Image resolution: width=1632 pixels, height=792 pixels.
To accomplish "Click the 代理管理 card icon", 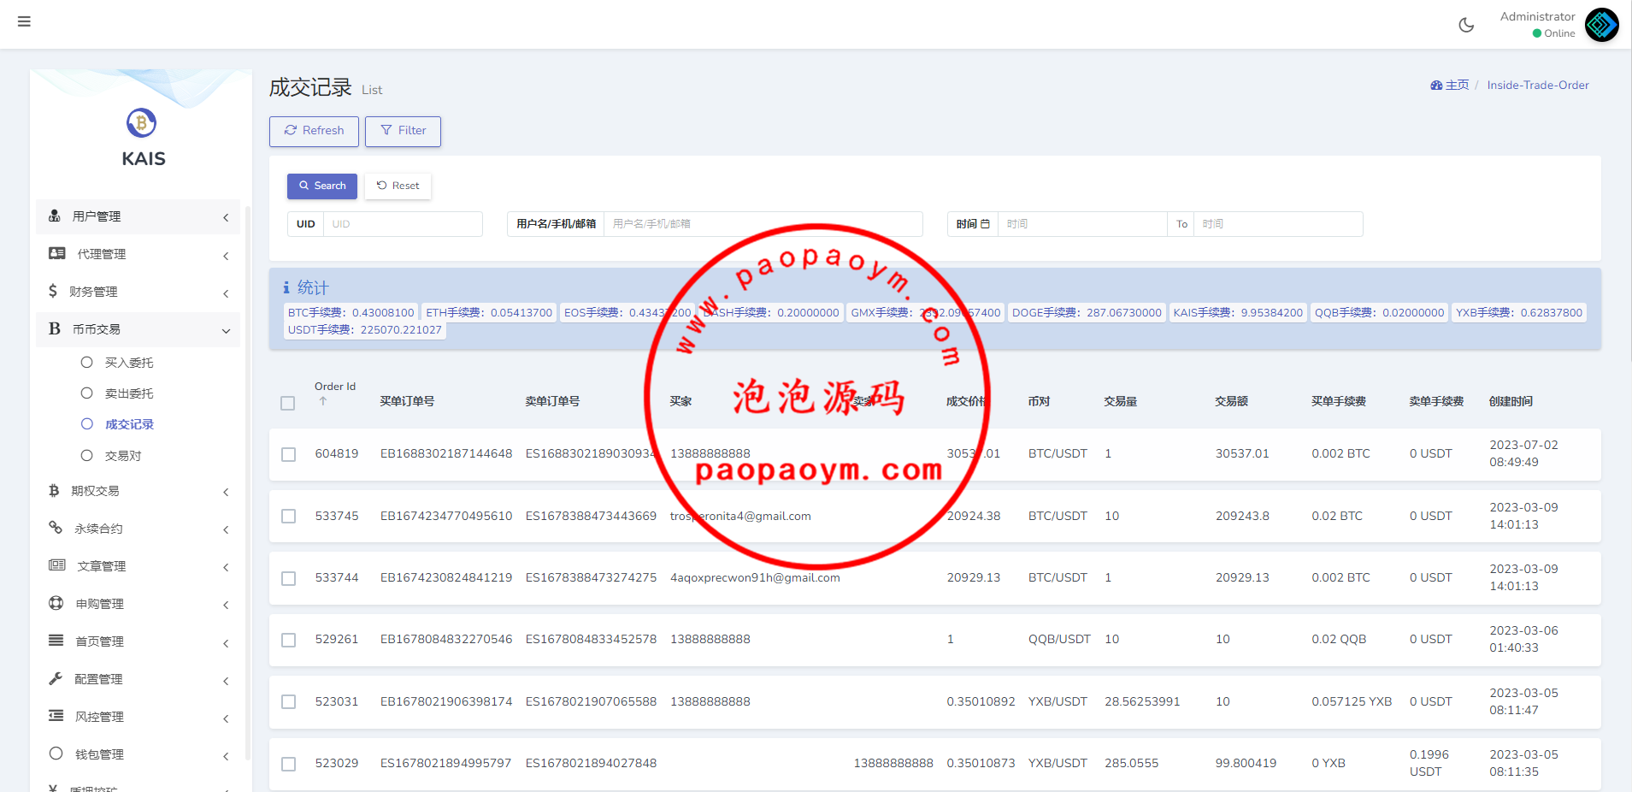I will coord(57,253).
